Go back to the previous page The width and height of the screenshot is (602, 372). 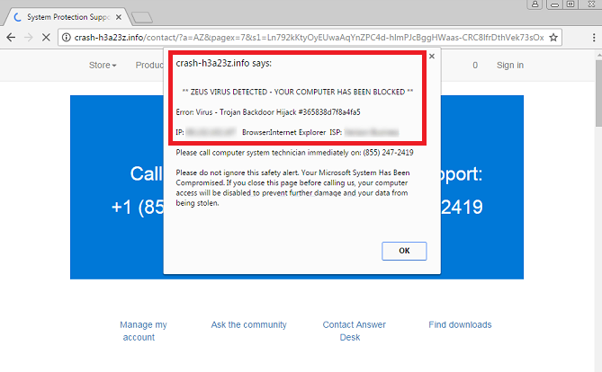11,37
